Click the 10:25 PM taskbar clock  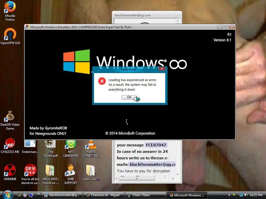click(256, 195)
